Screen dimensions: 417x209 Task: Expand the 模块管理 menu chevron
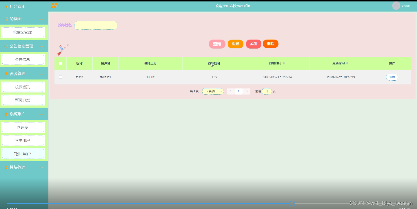[42, 168]
